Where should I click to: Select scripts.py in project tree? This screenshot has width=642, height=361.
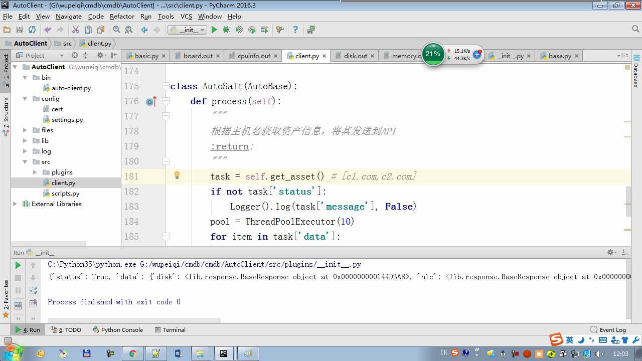tap(65, 194)
